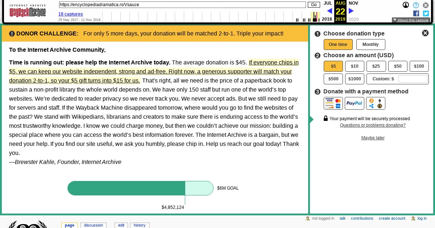Click talk link in user bar
Screen dimensions: 435x228
[x=343, y=218]
